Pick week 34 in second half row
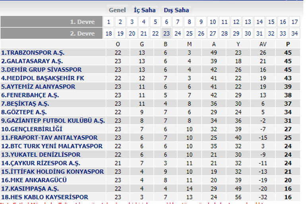Image resolution: width=306 pixels, height=204 pixels. click(294, 33)
